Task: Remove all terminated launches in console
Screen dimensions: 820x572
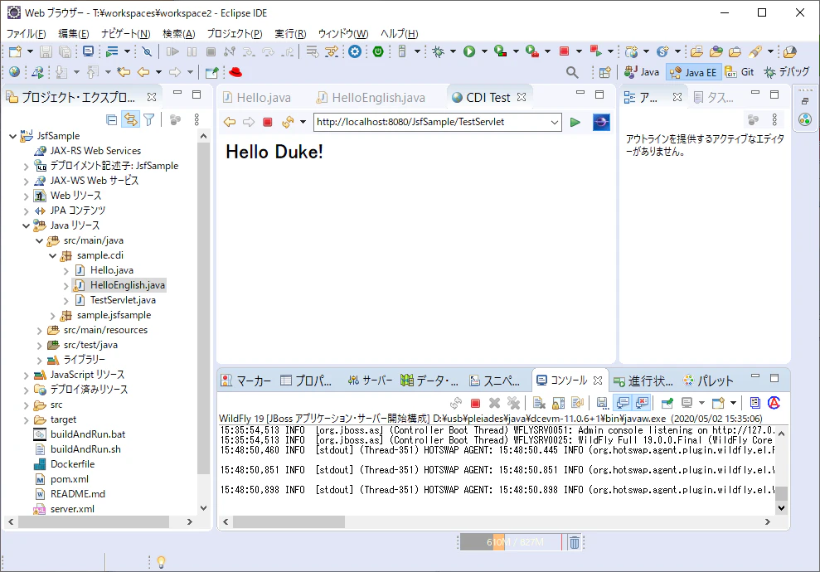Action: point(514,403)
